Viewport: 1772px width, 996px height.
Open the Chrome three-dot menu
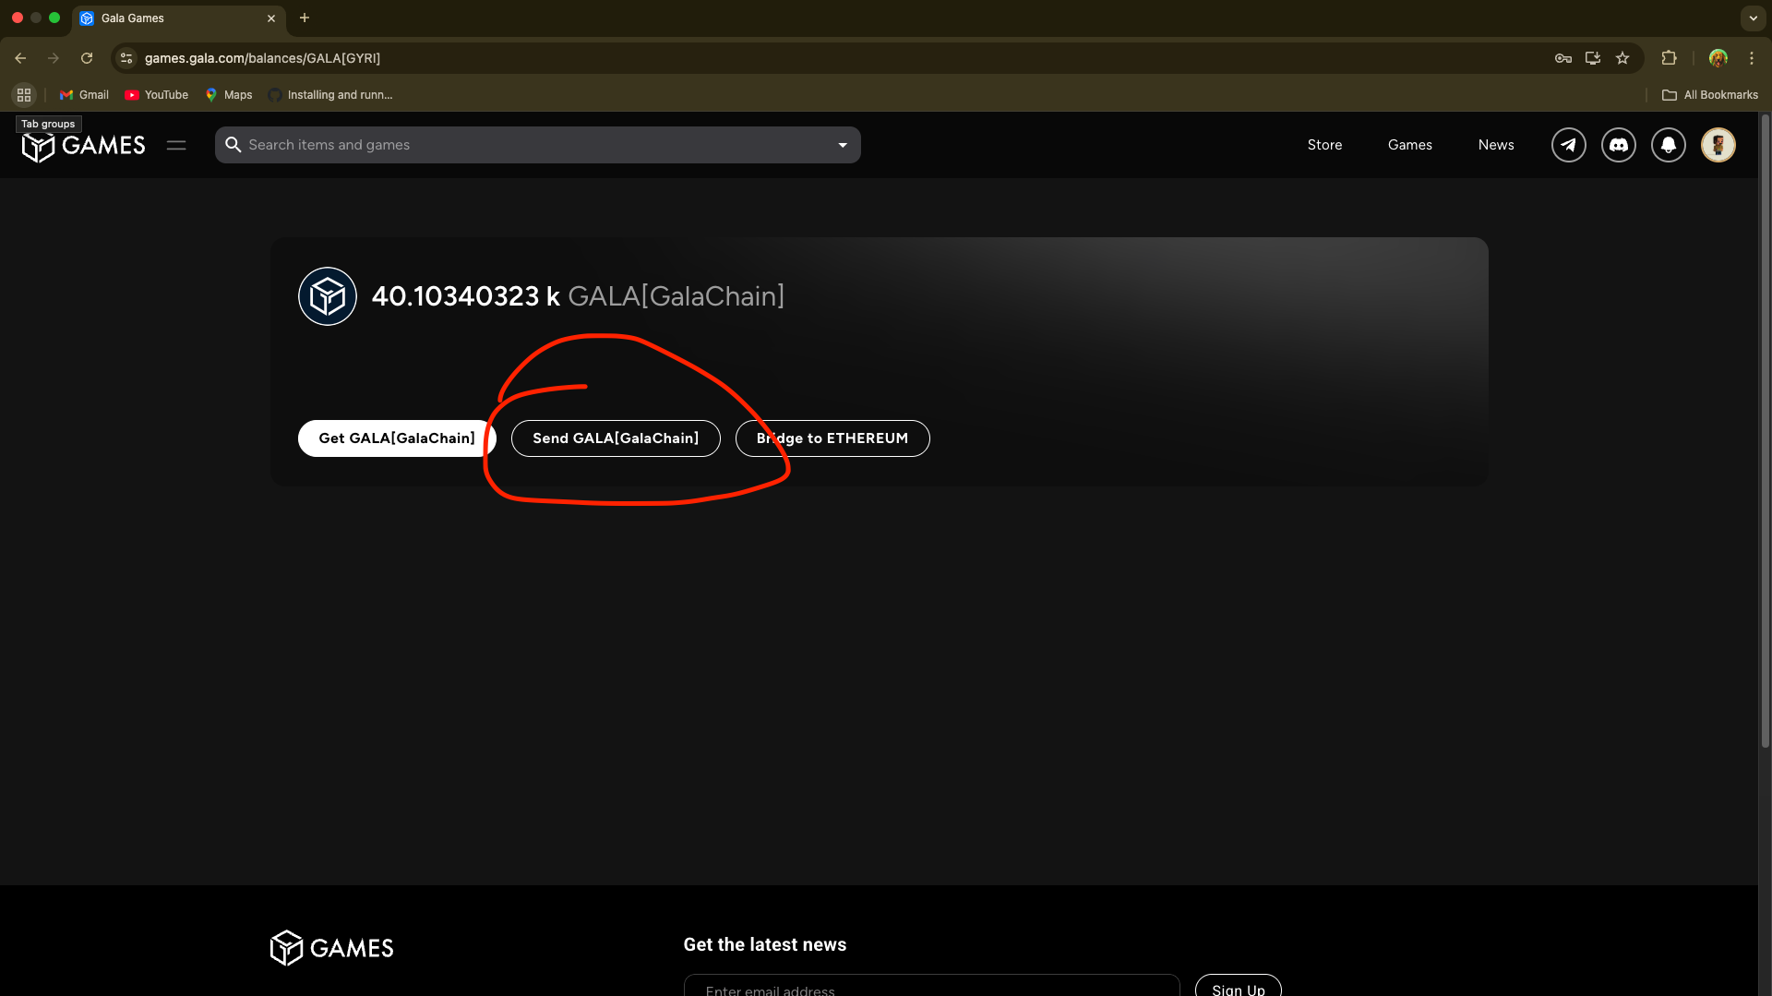click(1752, 58)
